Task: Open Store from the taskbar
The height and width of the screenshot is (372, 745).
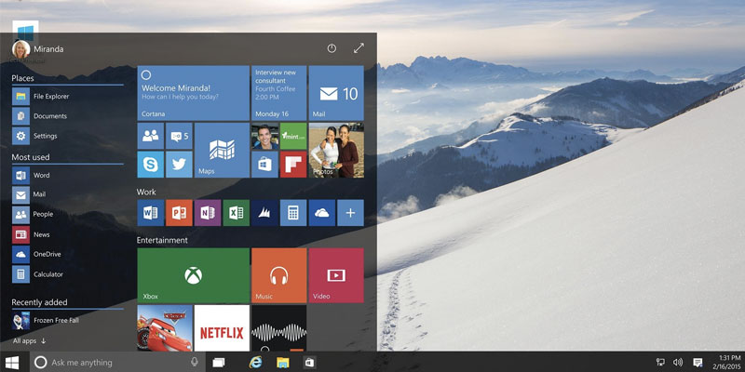Action: point(309,363)
